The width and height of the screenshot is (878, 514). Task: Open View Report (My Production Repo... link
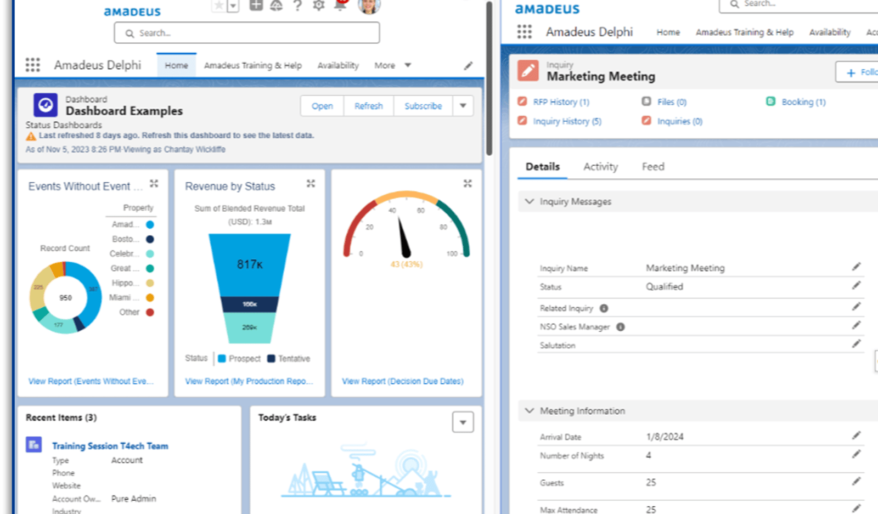[249, 381]
